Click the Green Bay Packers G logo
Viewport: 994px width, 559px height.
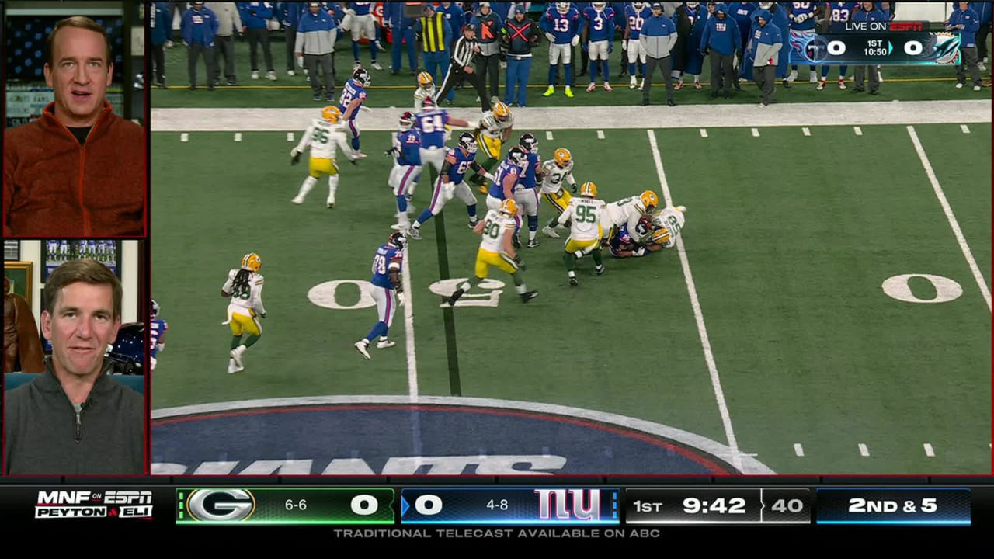tap(221, 505)
